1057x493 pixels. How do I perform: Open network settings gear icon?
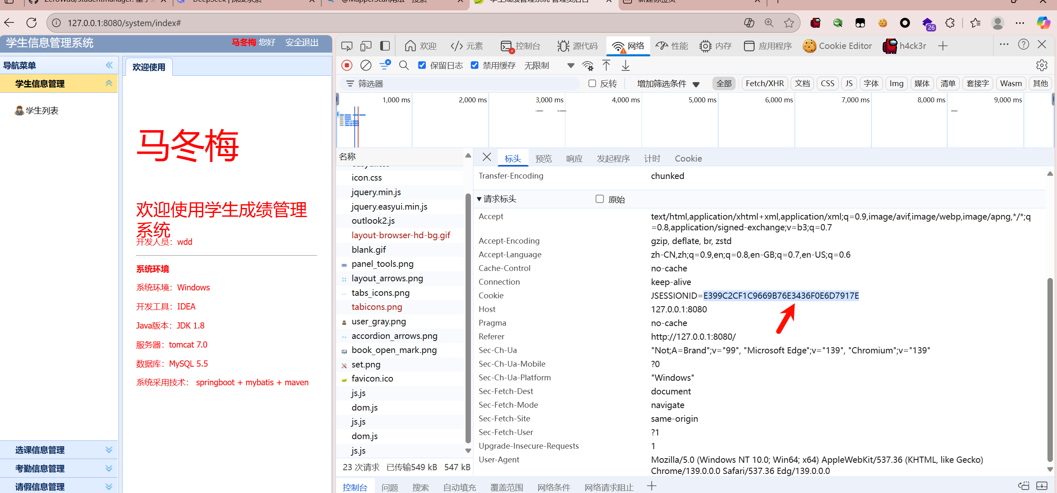coord(1042,65)
